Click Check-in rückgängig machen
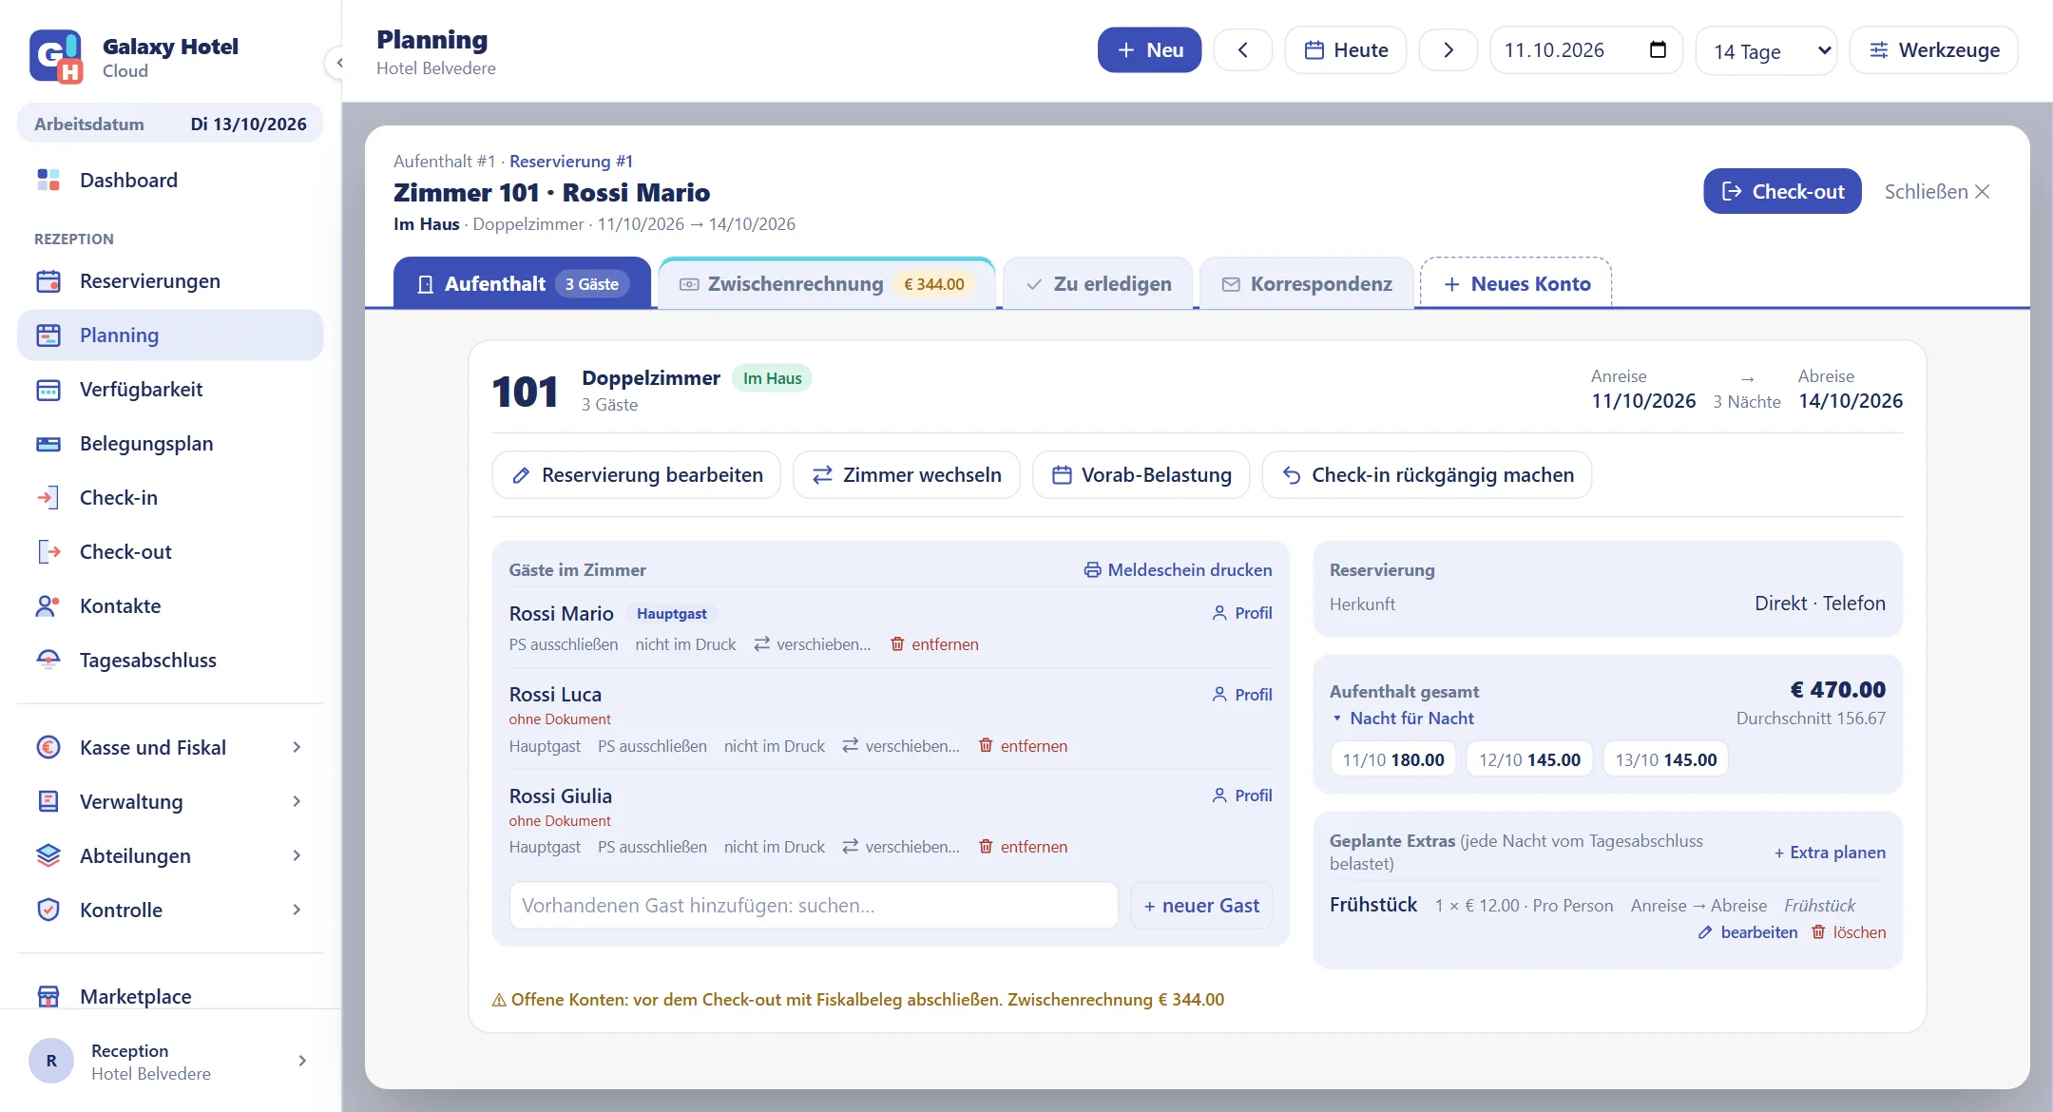 [1427, 475]
